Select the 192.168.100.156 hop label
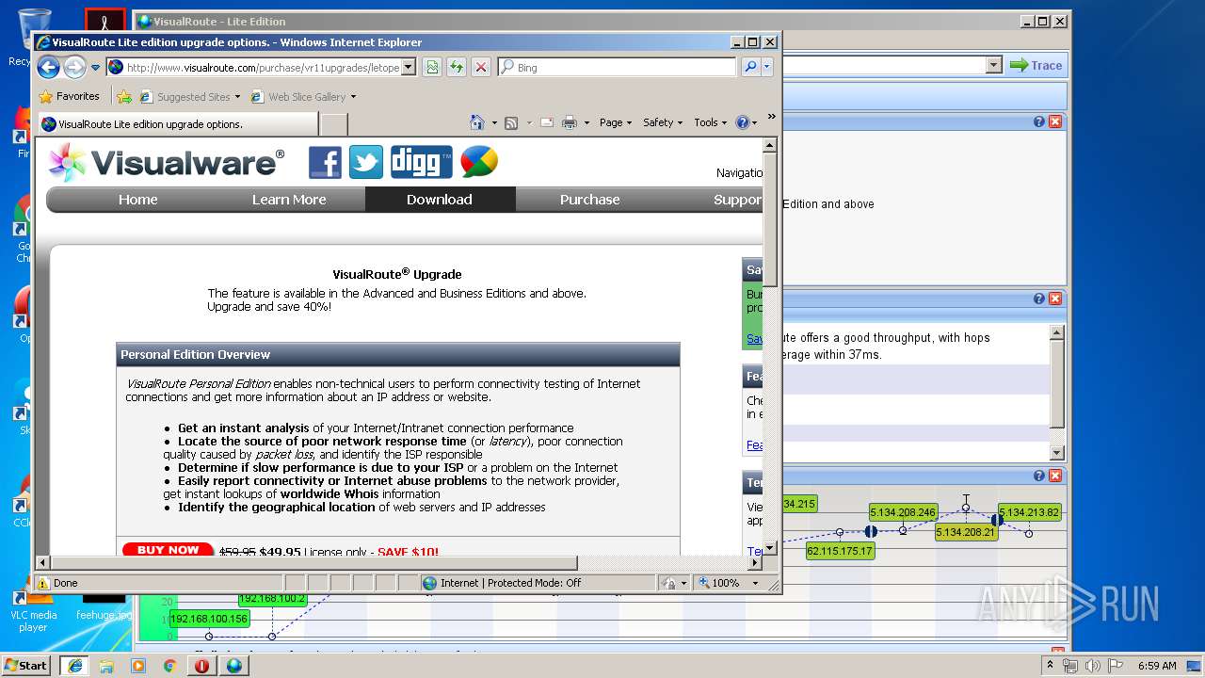 [209, 619]
